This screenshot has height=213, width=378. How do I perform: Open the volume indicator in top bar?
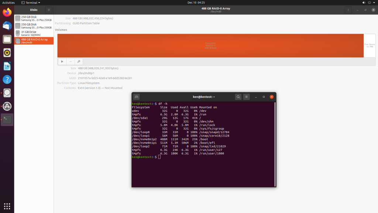pyautogui.click(x=364, y=3)
